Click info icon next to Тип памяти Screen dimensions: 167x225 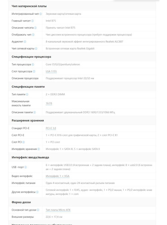[27, 94]
